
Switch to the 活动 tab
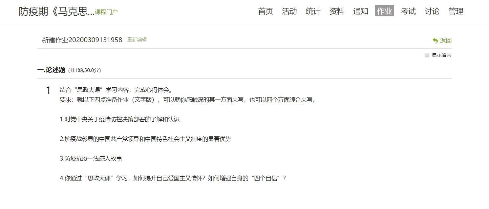289,11
